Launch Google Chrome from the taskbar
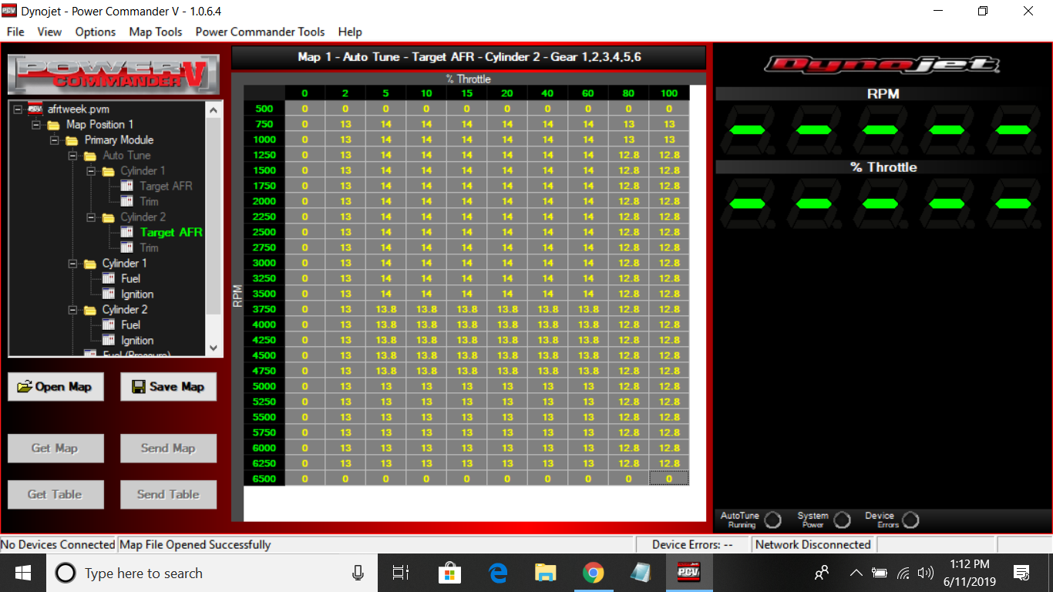 [593, 573]
